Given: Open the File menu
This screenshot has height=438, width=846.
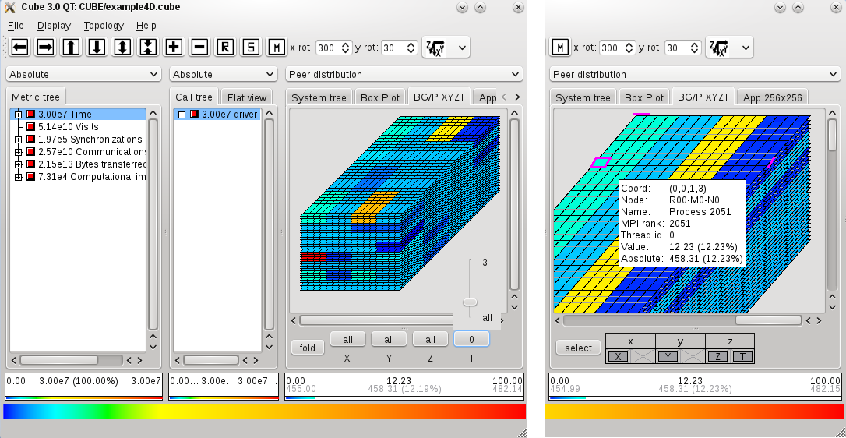Looking at the screenshot, I should [16, 26].
